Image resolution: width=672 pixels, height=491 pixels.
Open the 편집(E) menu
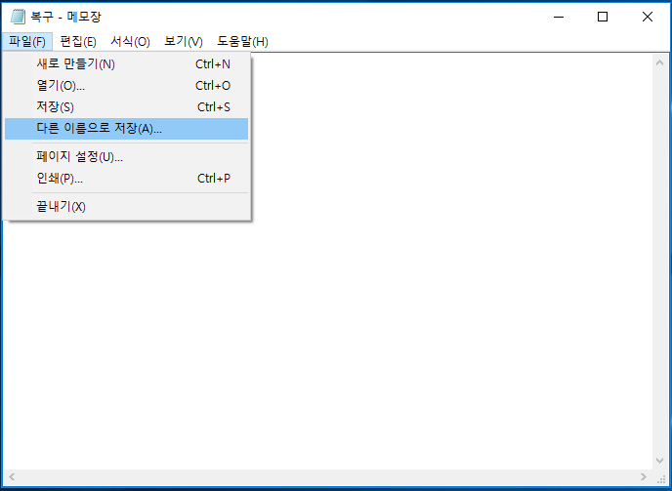coord(78,42)
